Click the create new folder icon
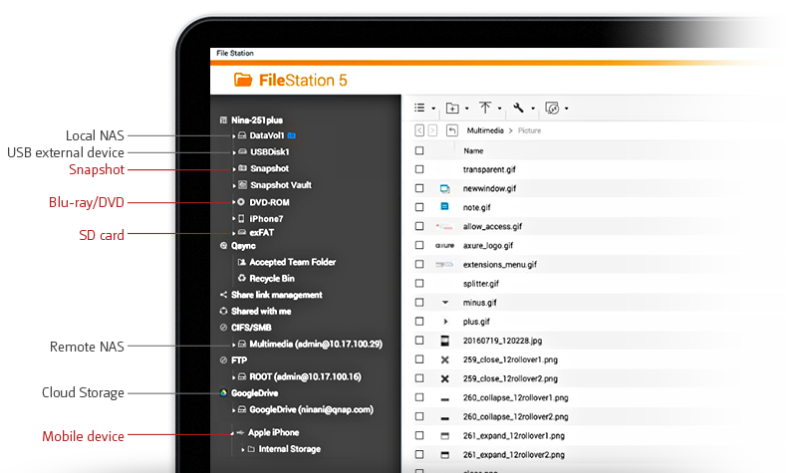Image resolution: width=798 pixels, height=473 pixels. [452, 108]
